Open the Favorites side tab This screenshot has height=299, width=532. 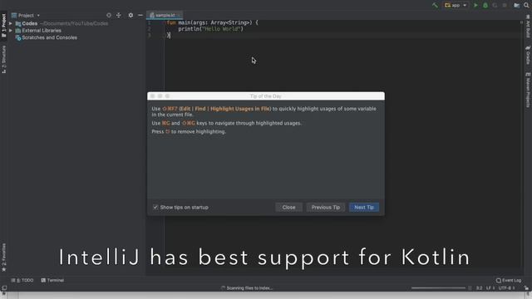(3, 257)
